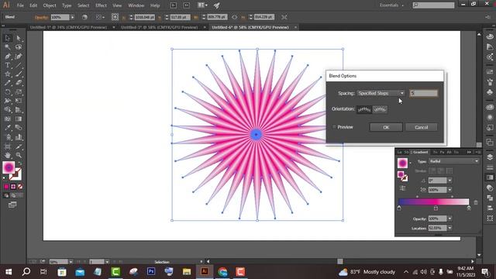Open the Pathfinder panel icon in right dock
Screen dimensions: 496x279
490,198
